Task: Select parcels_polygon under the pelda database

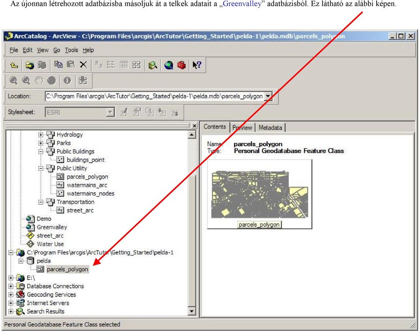Action: coord(67,269)
